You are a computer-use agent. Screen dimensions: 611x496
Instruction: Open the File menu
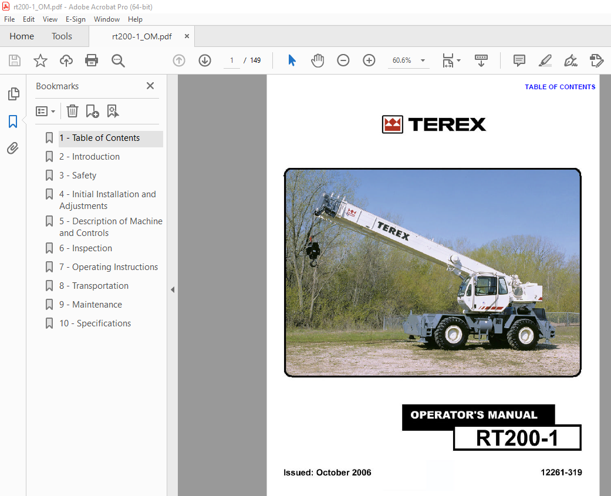coord(9,19)
